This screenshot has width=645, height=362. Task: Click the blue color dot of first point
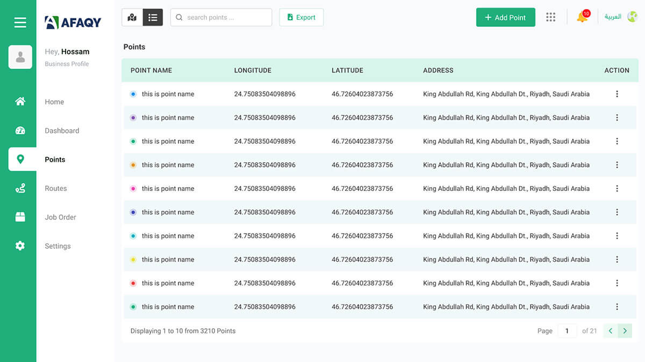point(133,94)
